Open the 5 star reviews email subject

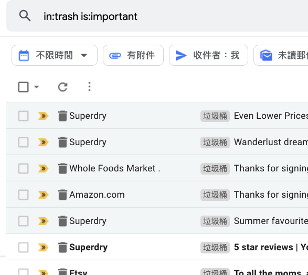(271, 248)
